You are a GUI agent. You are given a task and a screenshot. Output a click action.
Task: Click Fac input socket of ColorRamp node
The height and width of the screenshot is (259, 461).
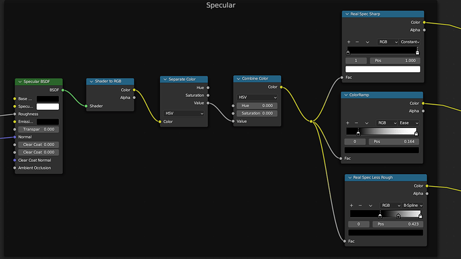tap(341, 159)
